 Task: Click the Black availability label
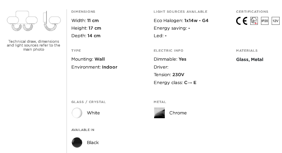(x=93, y=143)
